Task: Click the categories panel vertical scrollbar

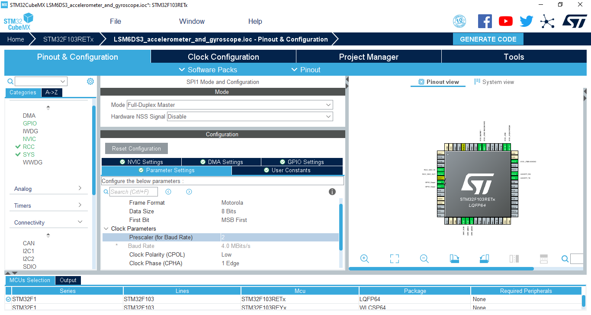Action: [94, 150]
